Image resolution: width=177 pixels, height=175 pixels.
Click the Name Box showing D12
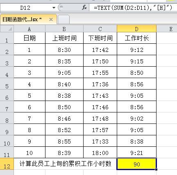coord(25,8)
